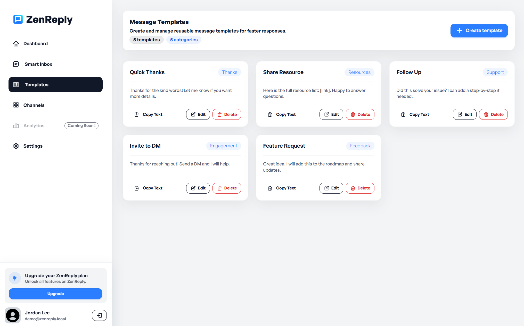
Task: Click the lightning bolt in the upgrade banner
Action: 15,278
